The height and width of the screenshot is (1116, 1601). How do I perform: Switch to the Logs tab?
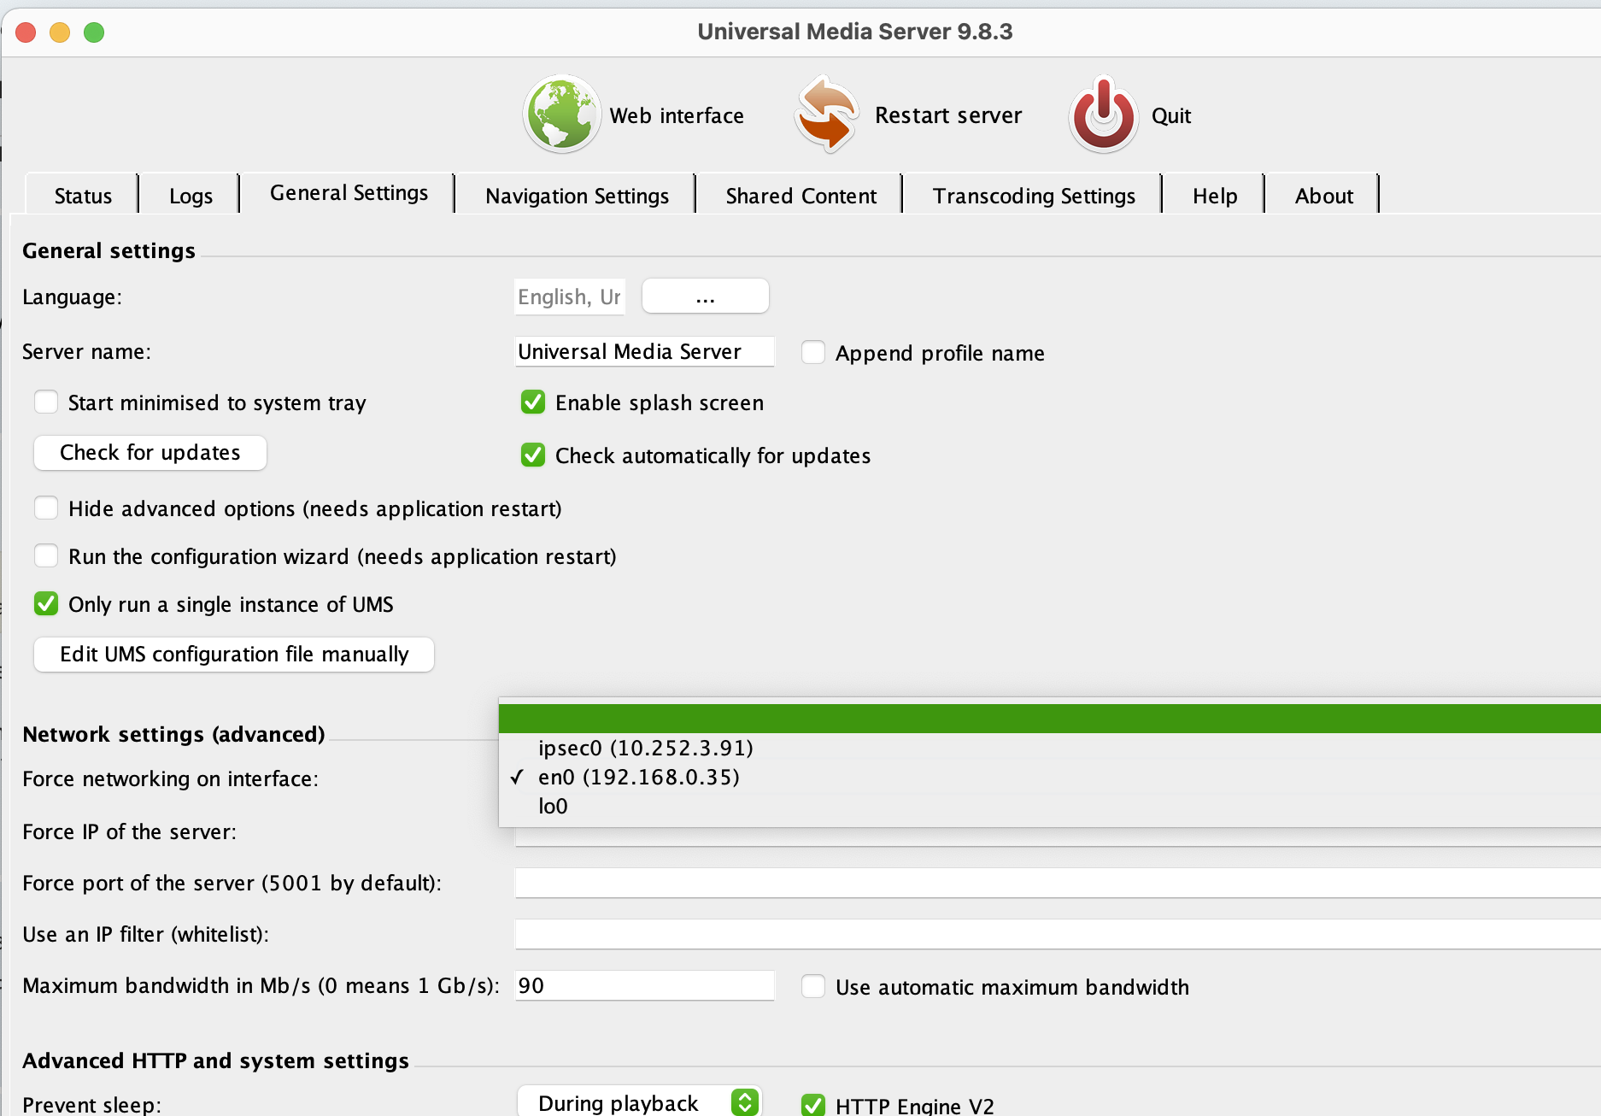[191, 196]
